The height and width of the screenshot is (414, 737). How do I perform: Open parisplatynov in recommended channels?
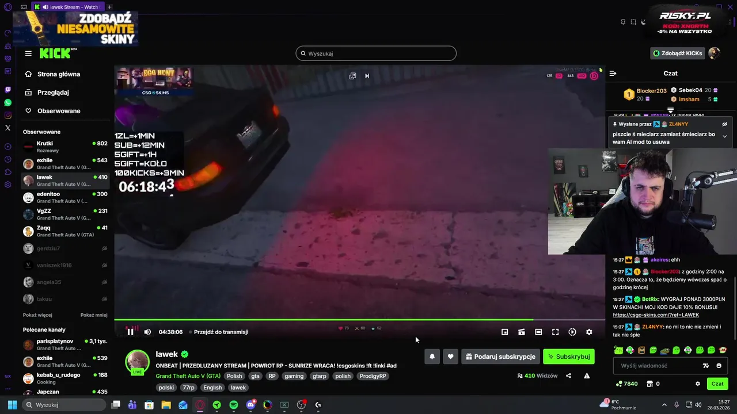[65, 344]
